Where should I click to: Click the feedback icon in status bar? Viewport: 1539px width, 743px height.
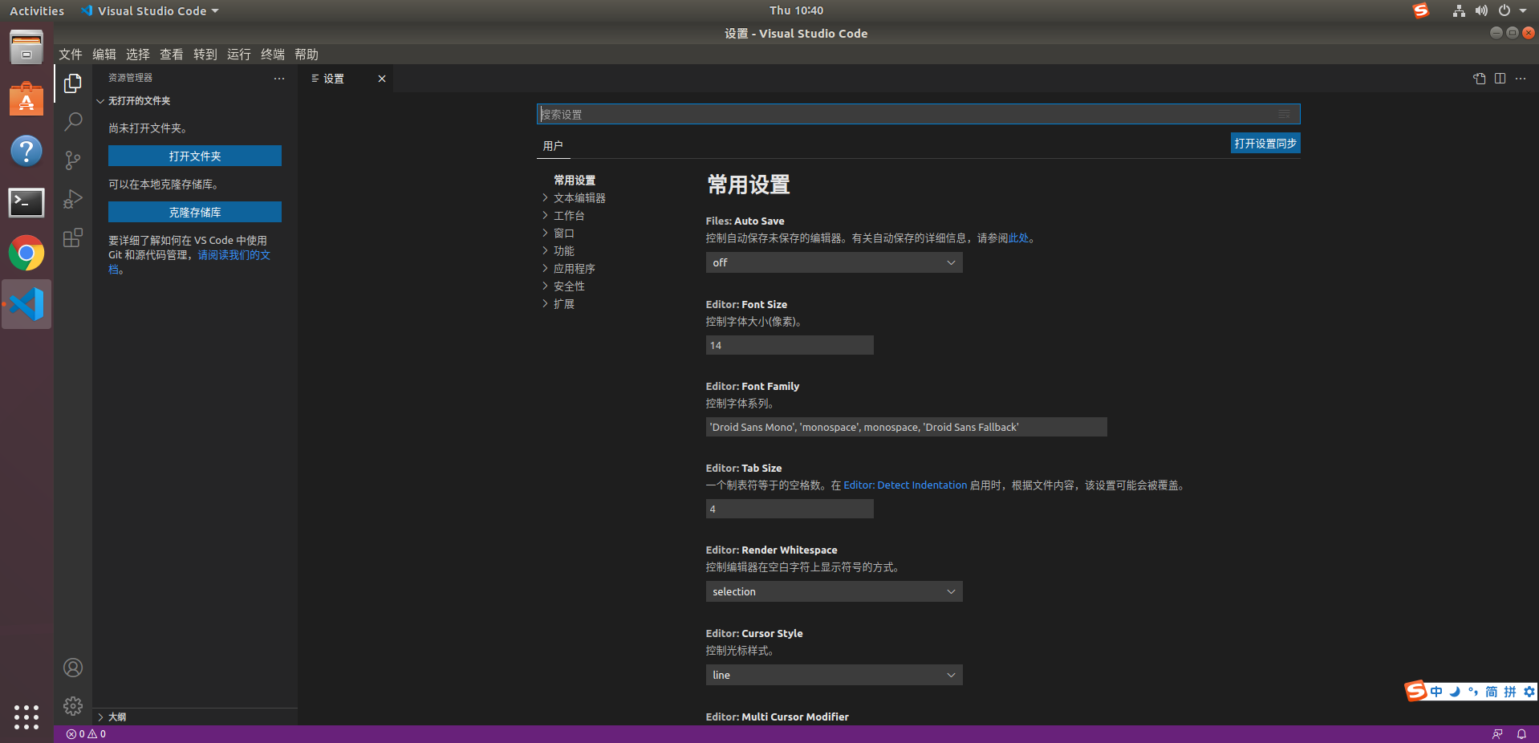pos(1497,734)
